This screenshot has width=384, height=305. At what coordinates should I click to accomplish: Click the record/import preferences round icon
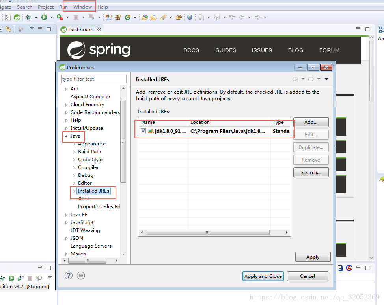click(81, 276)
